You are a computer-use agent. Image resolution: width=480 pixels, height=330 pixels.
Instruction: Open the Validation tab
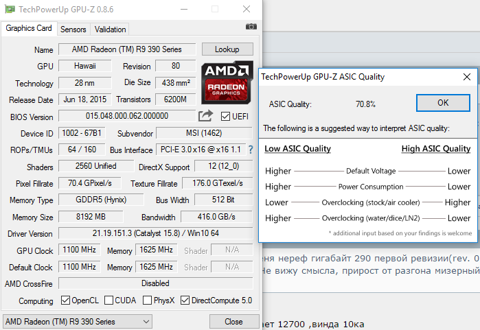coord(110,30)
